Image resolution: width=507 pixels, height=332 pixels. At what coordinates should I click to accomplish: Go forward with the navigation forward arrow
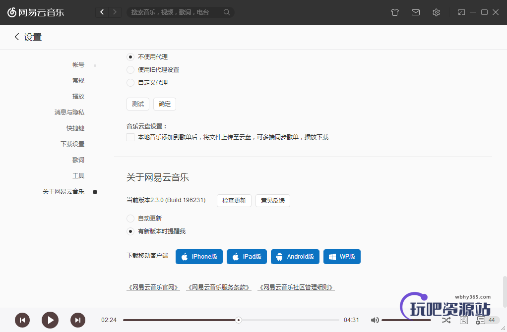115,12
